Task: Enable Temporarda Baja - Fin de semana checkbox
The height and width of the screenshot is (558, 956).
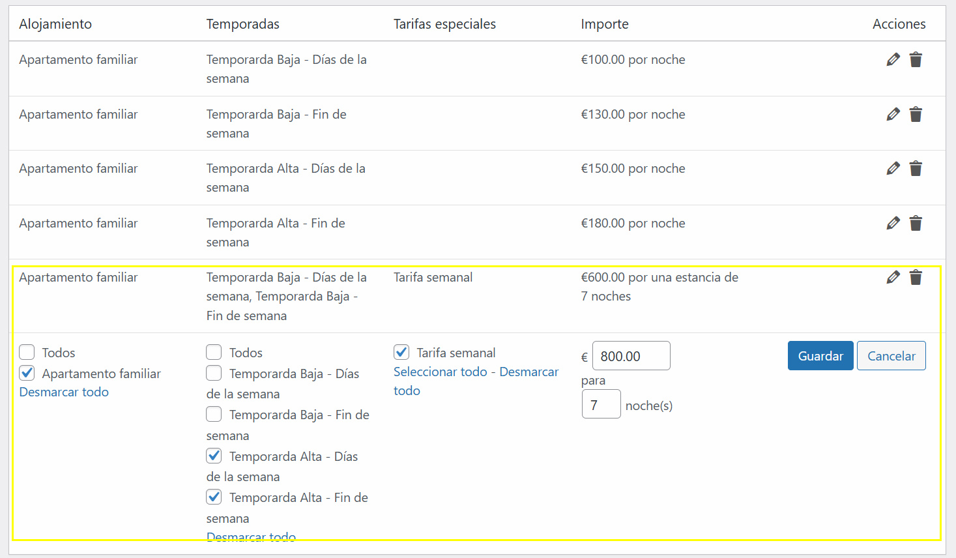Action: [x=214, y=415]
